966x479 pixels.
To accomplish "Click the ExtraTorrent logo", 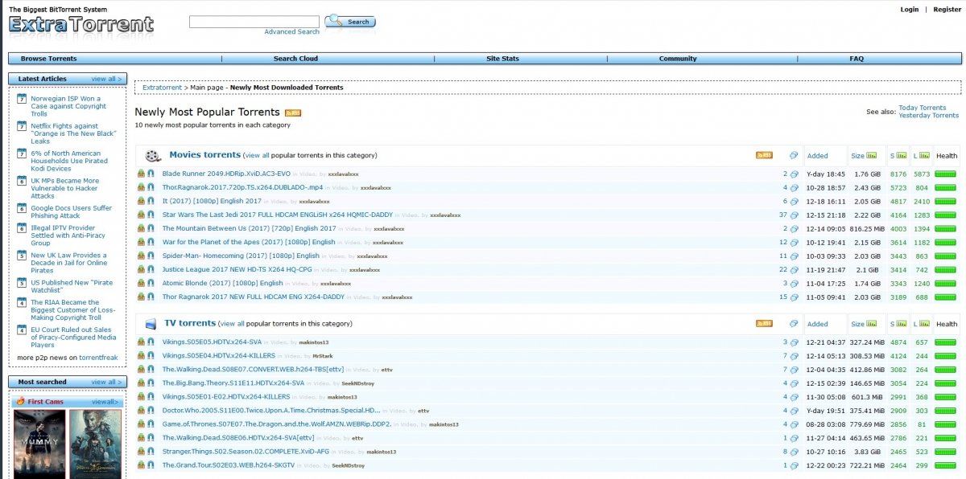I will [x=81, y=26].
